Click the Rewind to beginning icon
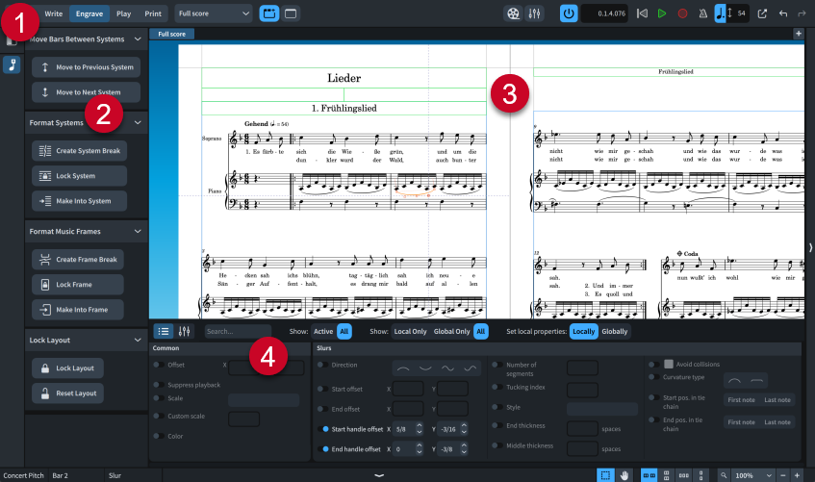The image size is (815, 482). 643,13
